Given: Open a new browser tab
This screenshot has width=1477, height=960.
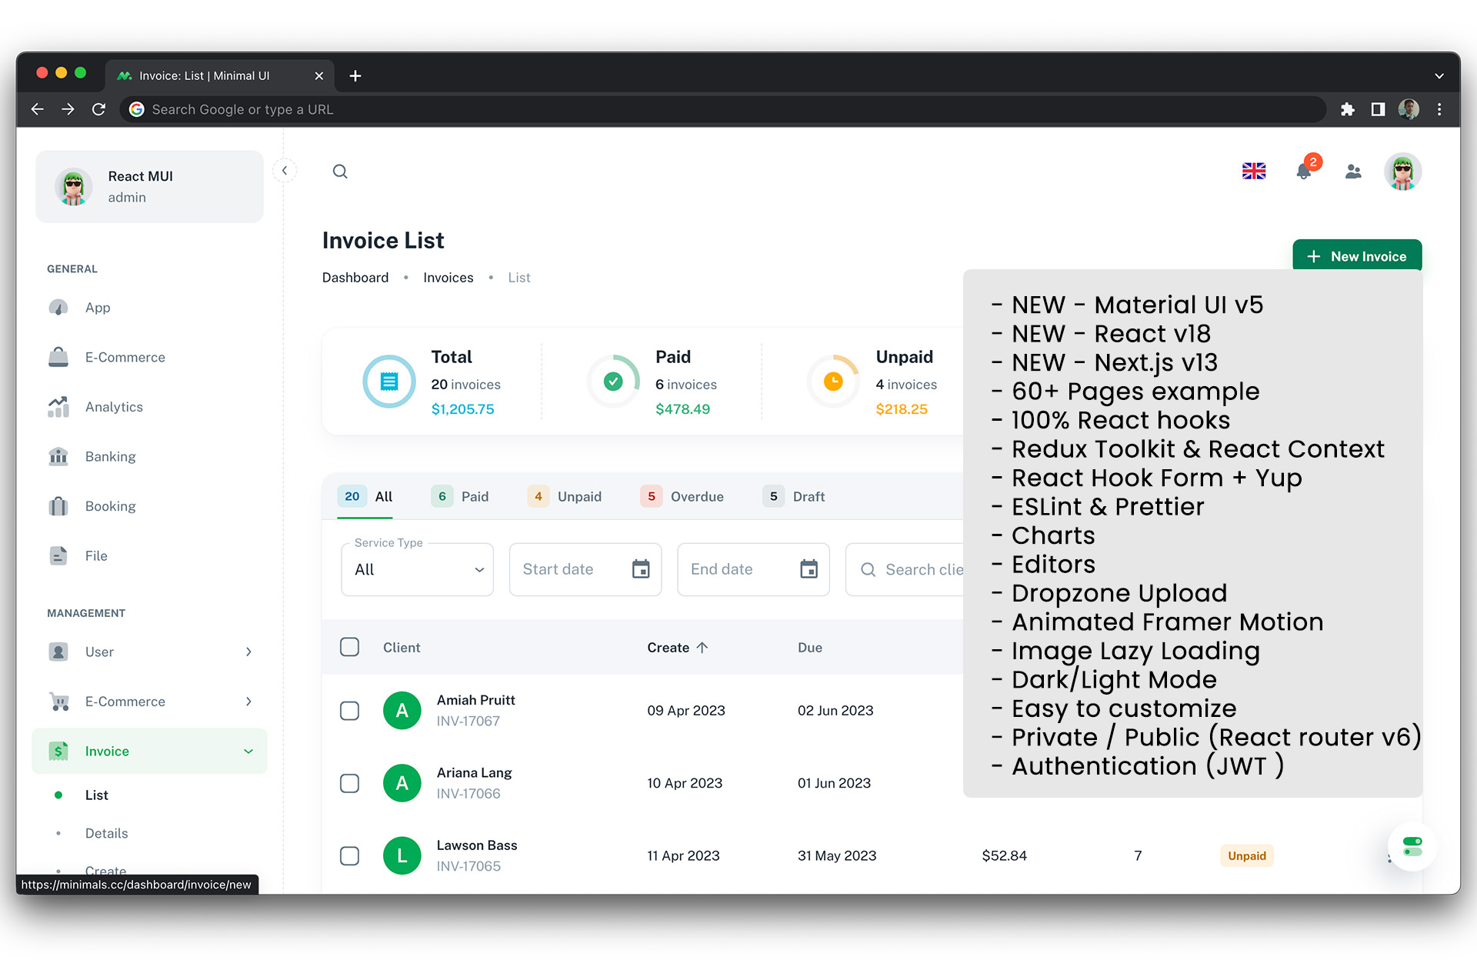Looking at the screenshot, I should tap(355, 75).
